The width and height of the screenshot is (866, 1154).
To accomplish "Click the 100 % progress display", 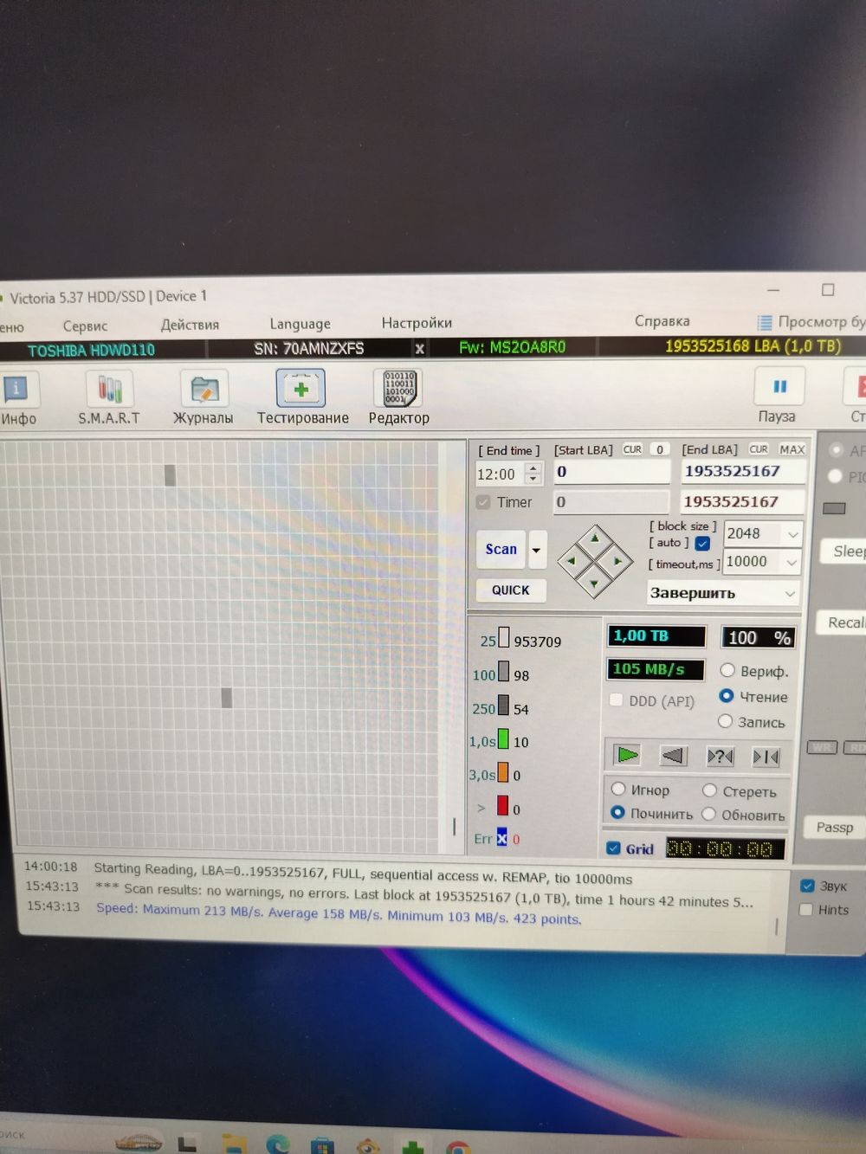I will (x=758, y=638).
